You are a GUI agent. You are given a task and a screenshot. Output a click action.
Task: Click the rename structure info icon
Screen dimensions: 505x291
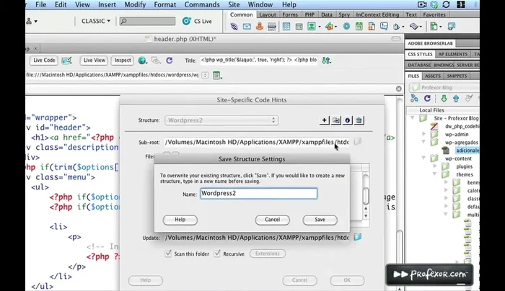point(347,120)
